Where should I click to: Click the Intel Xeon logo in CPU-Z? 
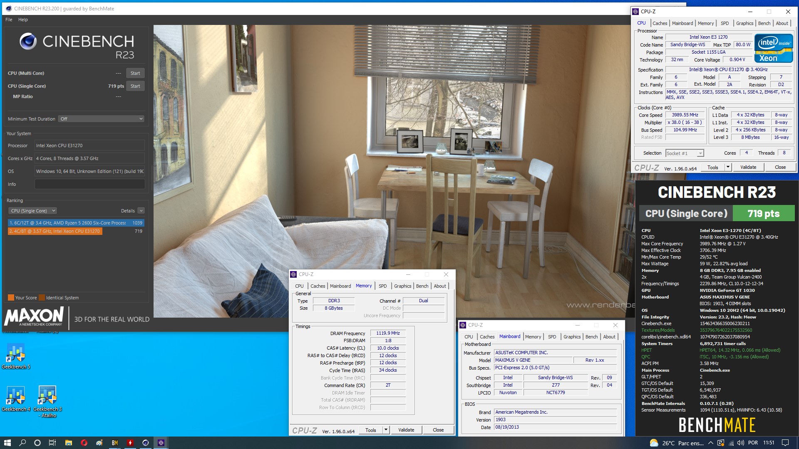click(x=774, y=48)
